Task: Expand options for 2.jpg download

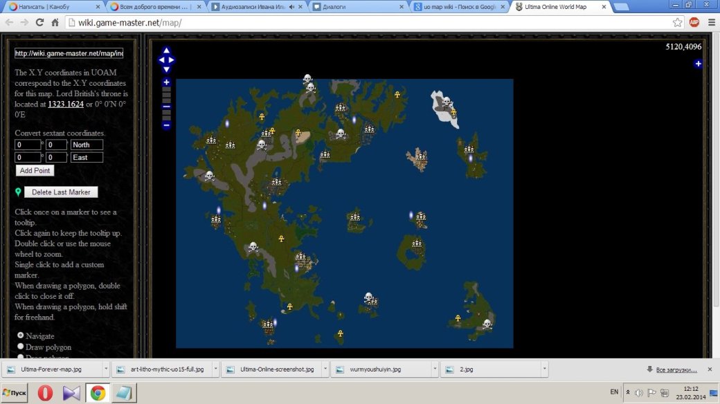Action: [544, 369]
